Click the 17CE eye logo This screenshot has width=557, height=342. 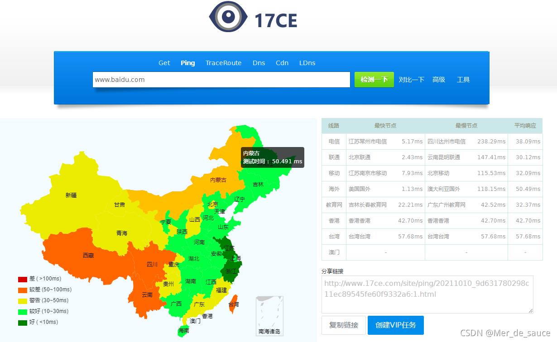tap(229, 17)
